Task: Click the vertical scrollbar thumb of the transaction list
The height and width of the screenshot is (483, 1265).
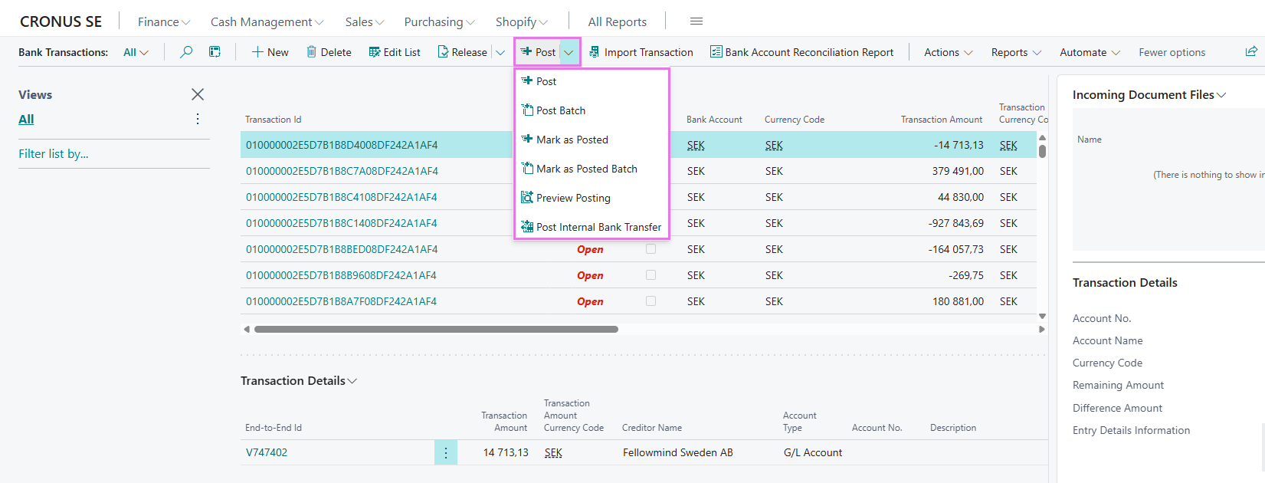Action: tap(1042, 151)
